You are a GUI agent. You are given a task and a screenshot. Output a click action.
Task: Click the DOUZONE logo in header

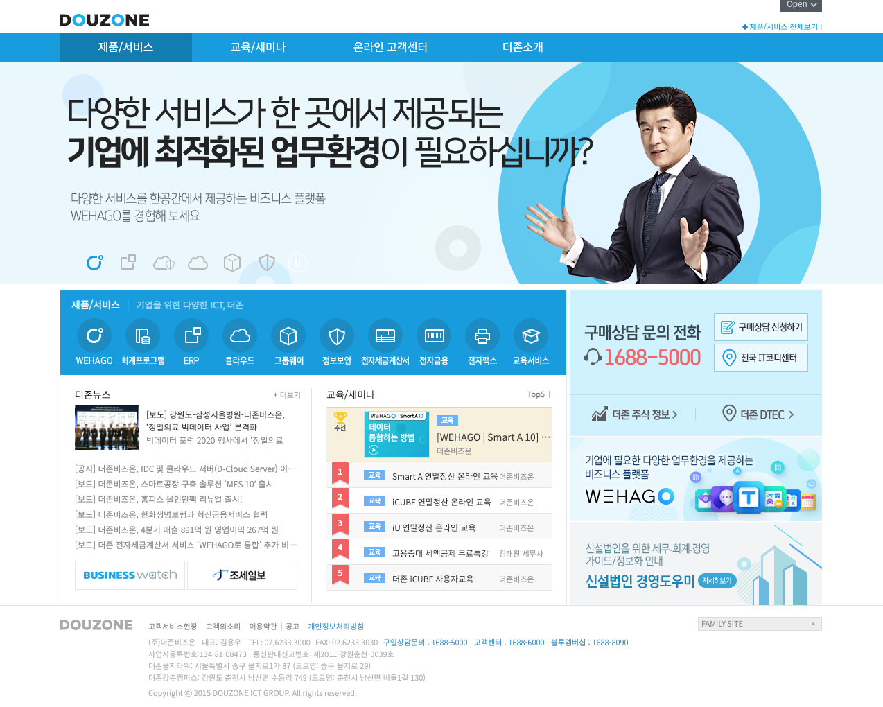(104, 20)
